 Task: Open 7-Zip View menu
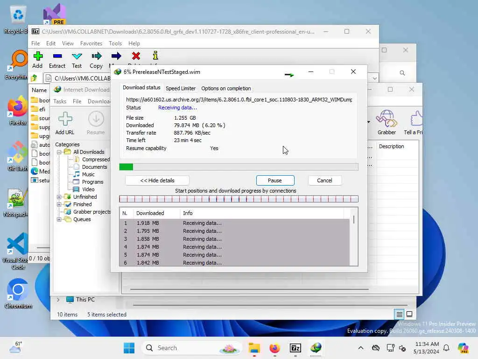[68, 43]
